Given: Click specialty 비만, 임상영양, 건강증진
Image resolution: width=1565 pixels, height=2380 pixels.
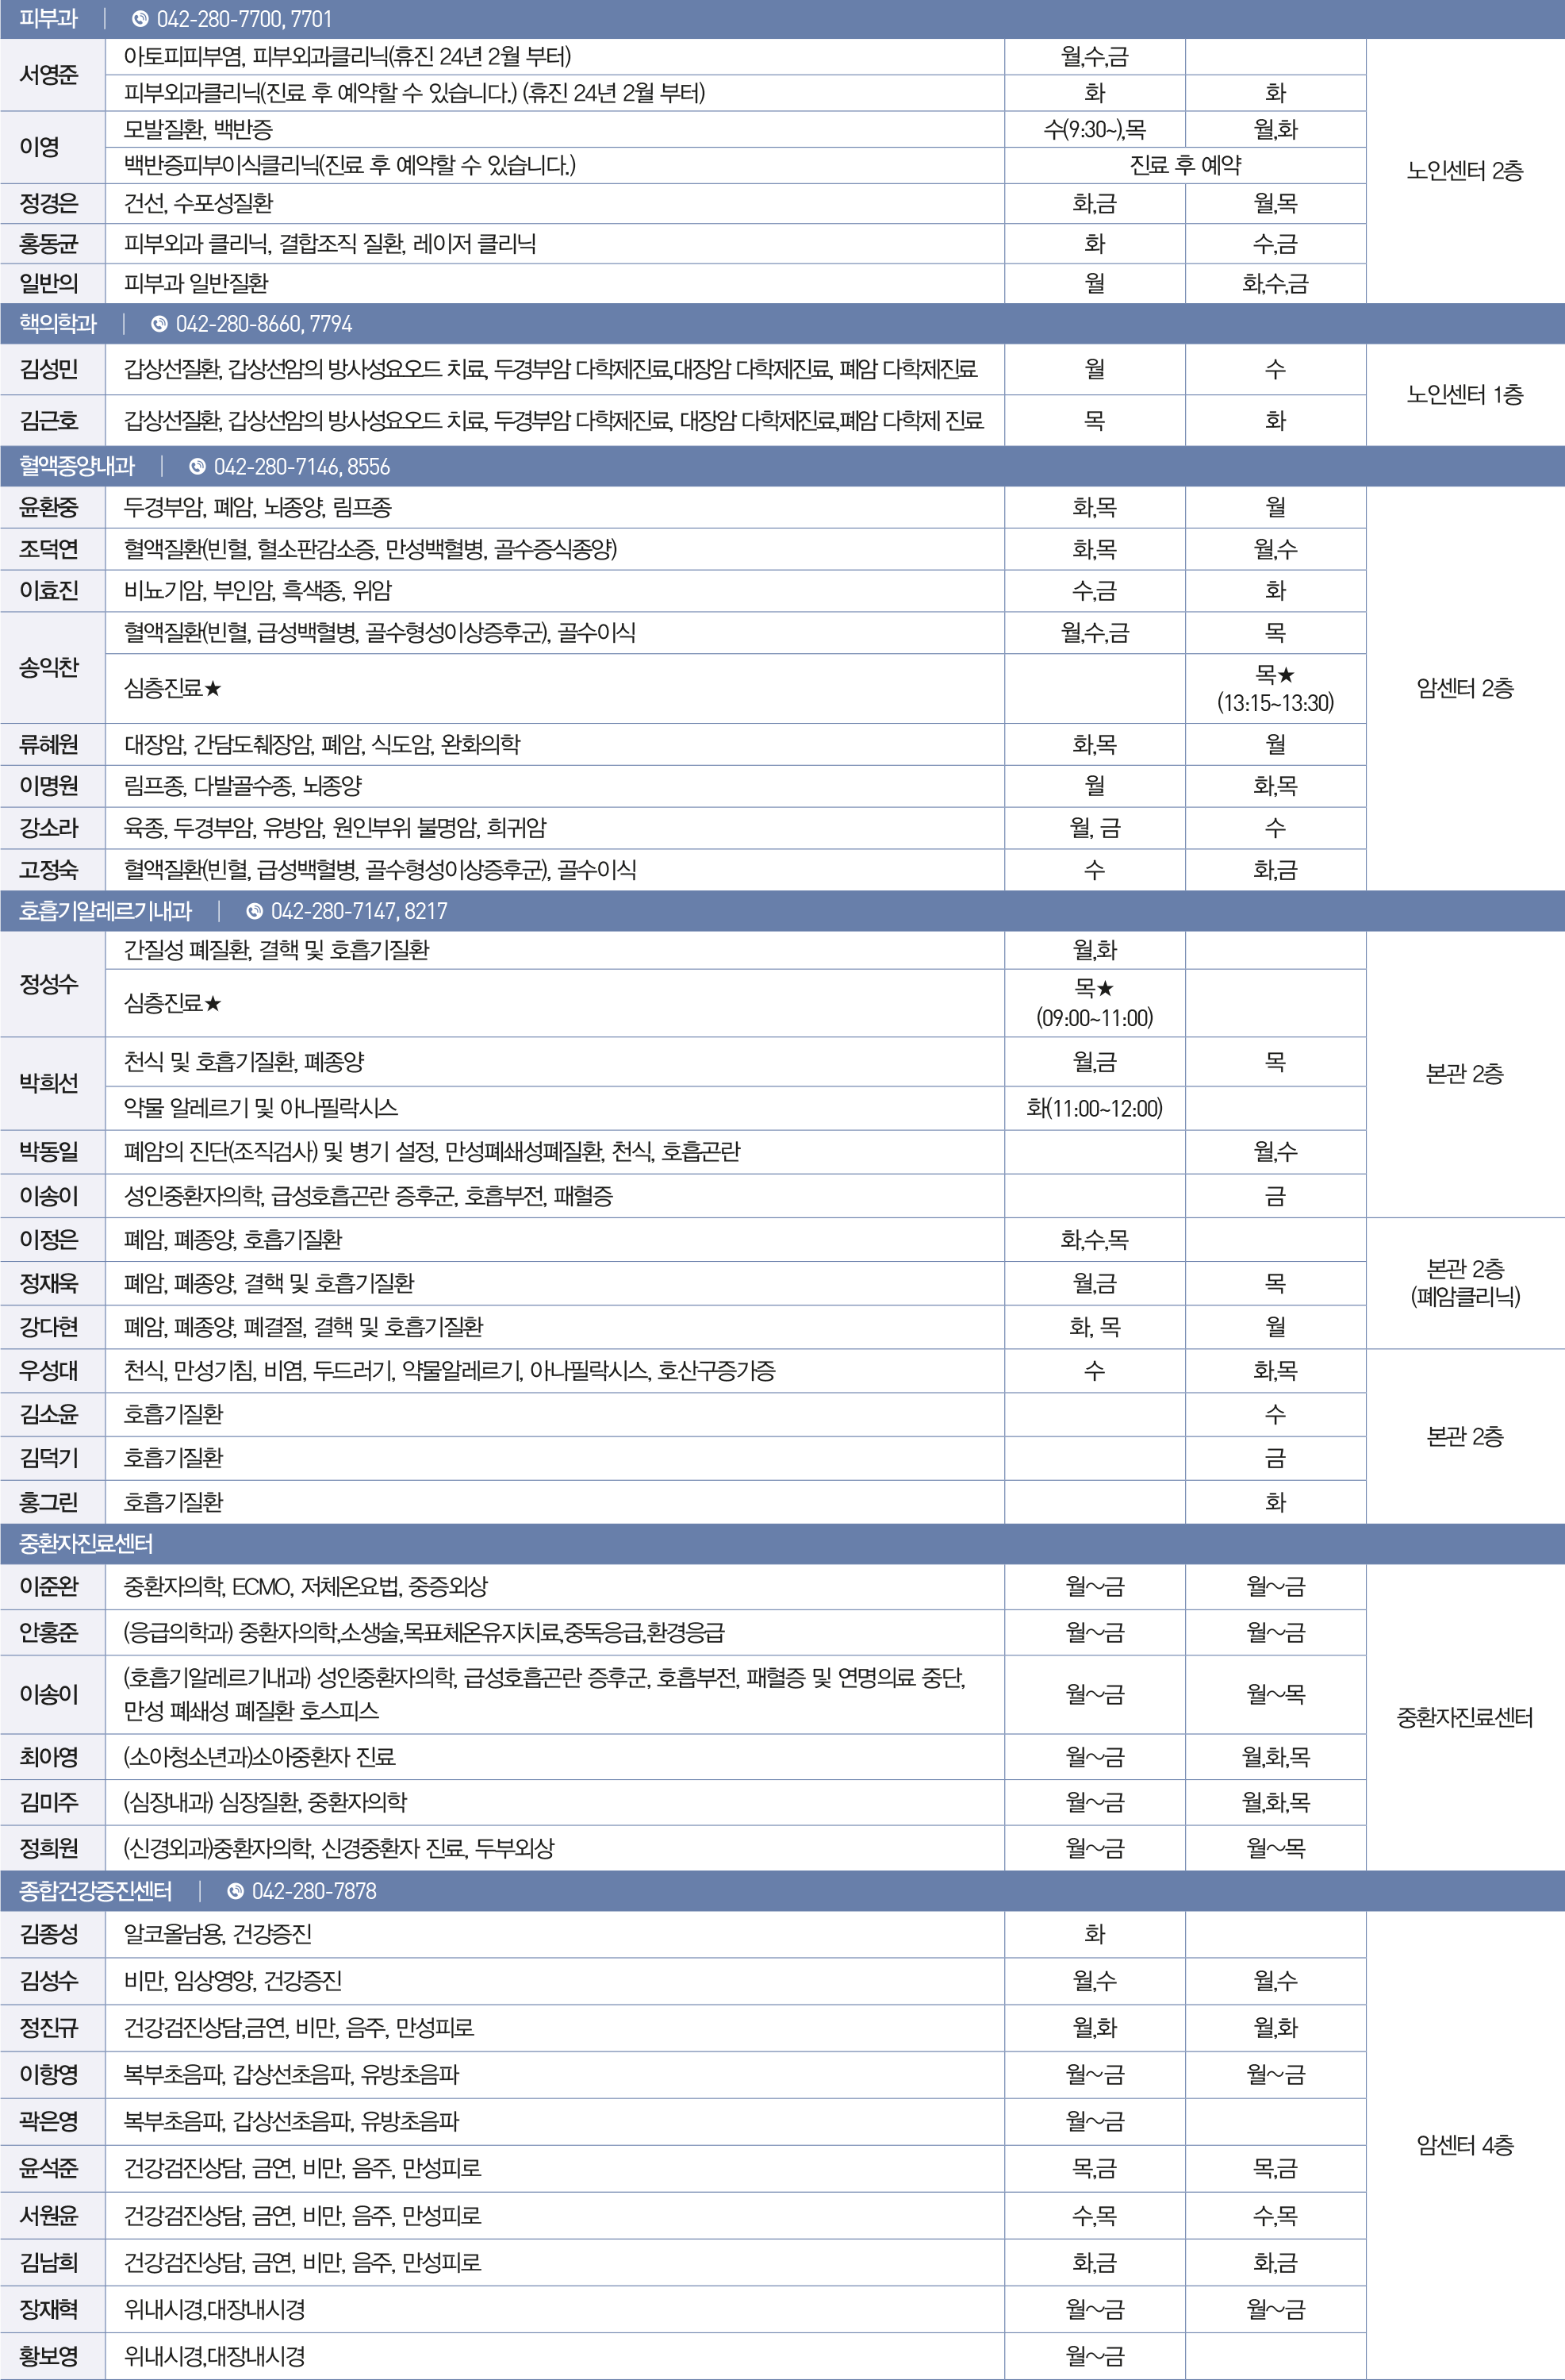Looking at the screenshot, I should [233, 1980].
